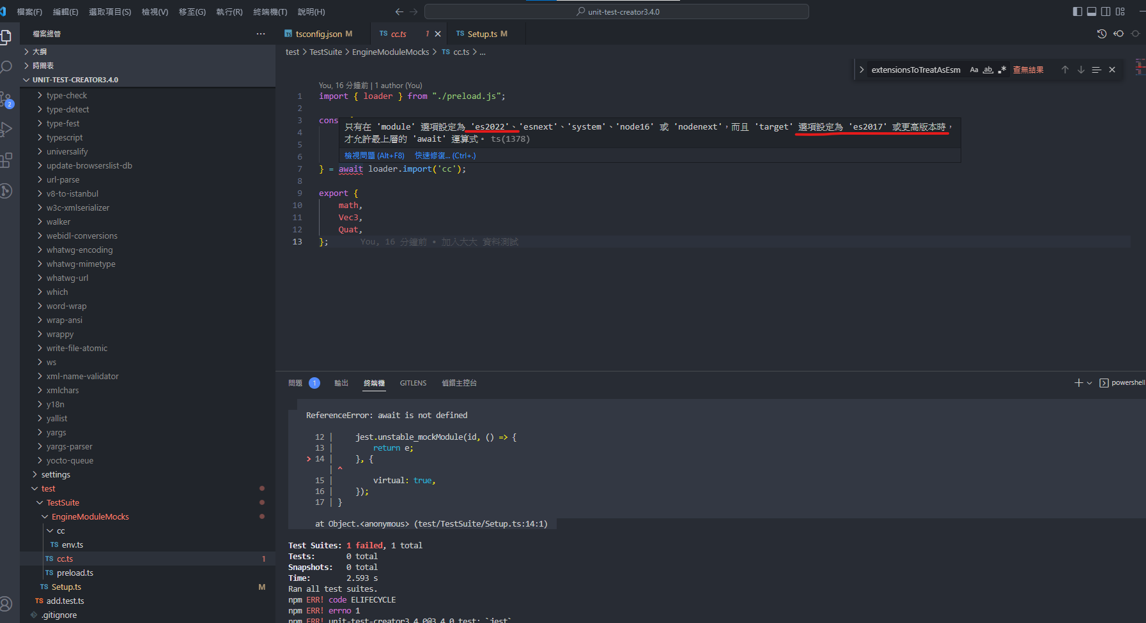Open the Search view in activity bar
This screenshot has width=1146, height=623.
pos(6,67)
